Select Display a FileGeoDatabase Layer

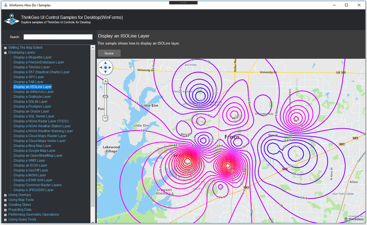click(x=39, y=62)
